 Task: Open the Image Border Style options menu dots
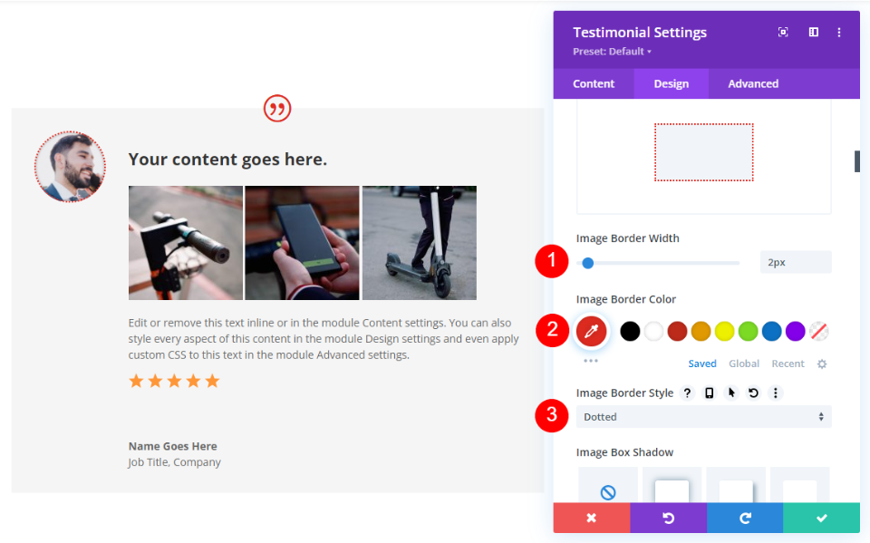pos(775,393)
